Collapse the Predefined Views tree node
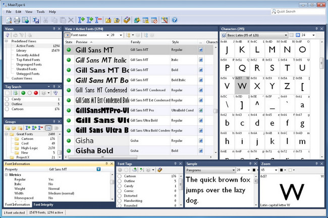The height and width of the screenshot is (218, 328). pos(6,41)
